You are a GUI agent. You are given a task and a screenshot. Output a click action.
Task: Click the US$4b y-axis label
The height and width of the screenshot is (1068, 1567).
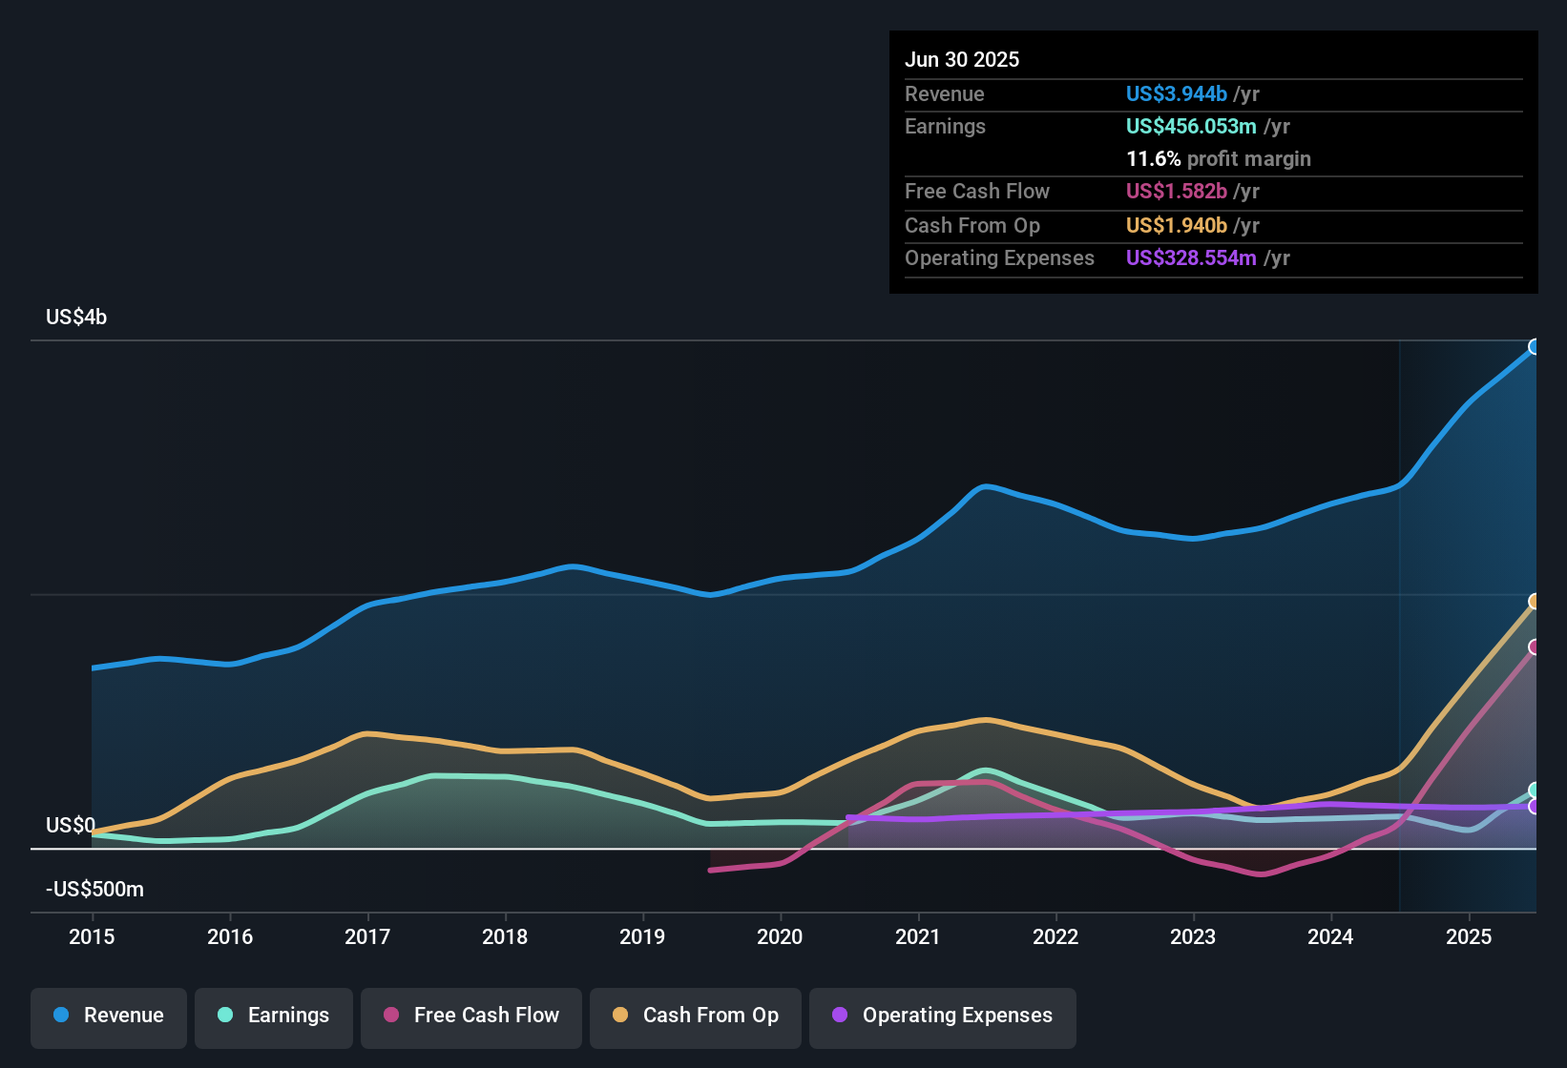pos(76,317)
